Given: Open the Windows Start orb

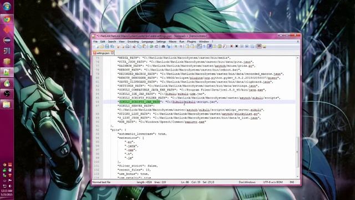Looking at the screenshot, I should tap(7, 6).
